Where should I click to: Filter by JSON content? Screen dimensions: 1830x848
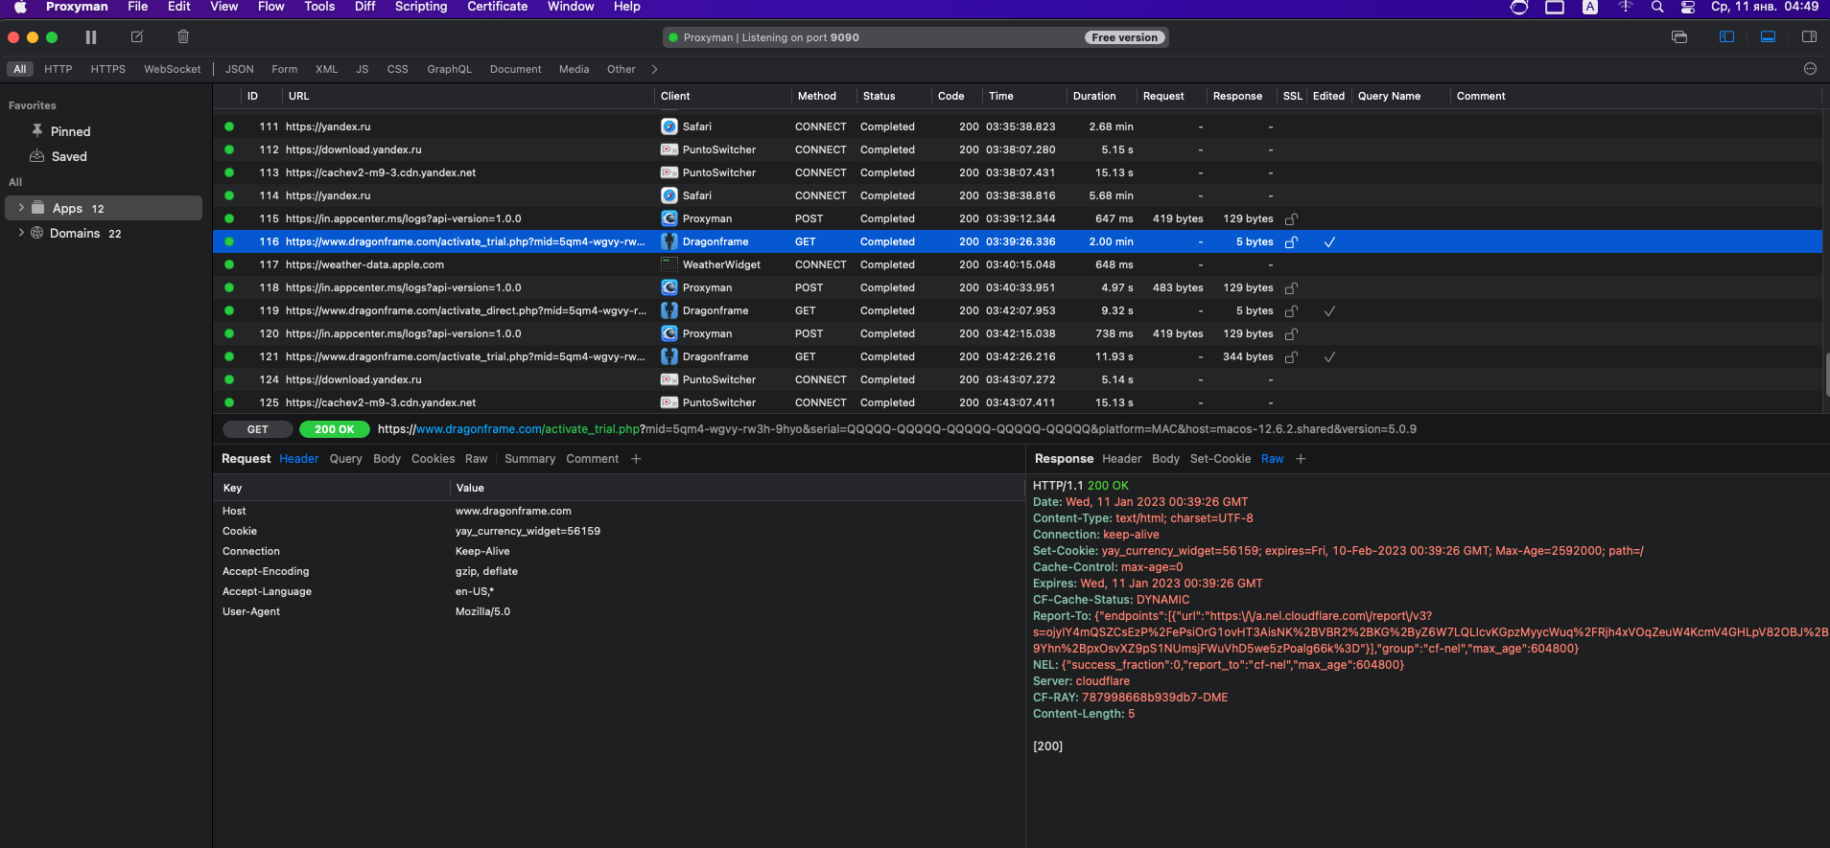tap(240, 69)
